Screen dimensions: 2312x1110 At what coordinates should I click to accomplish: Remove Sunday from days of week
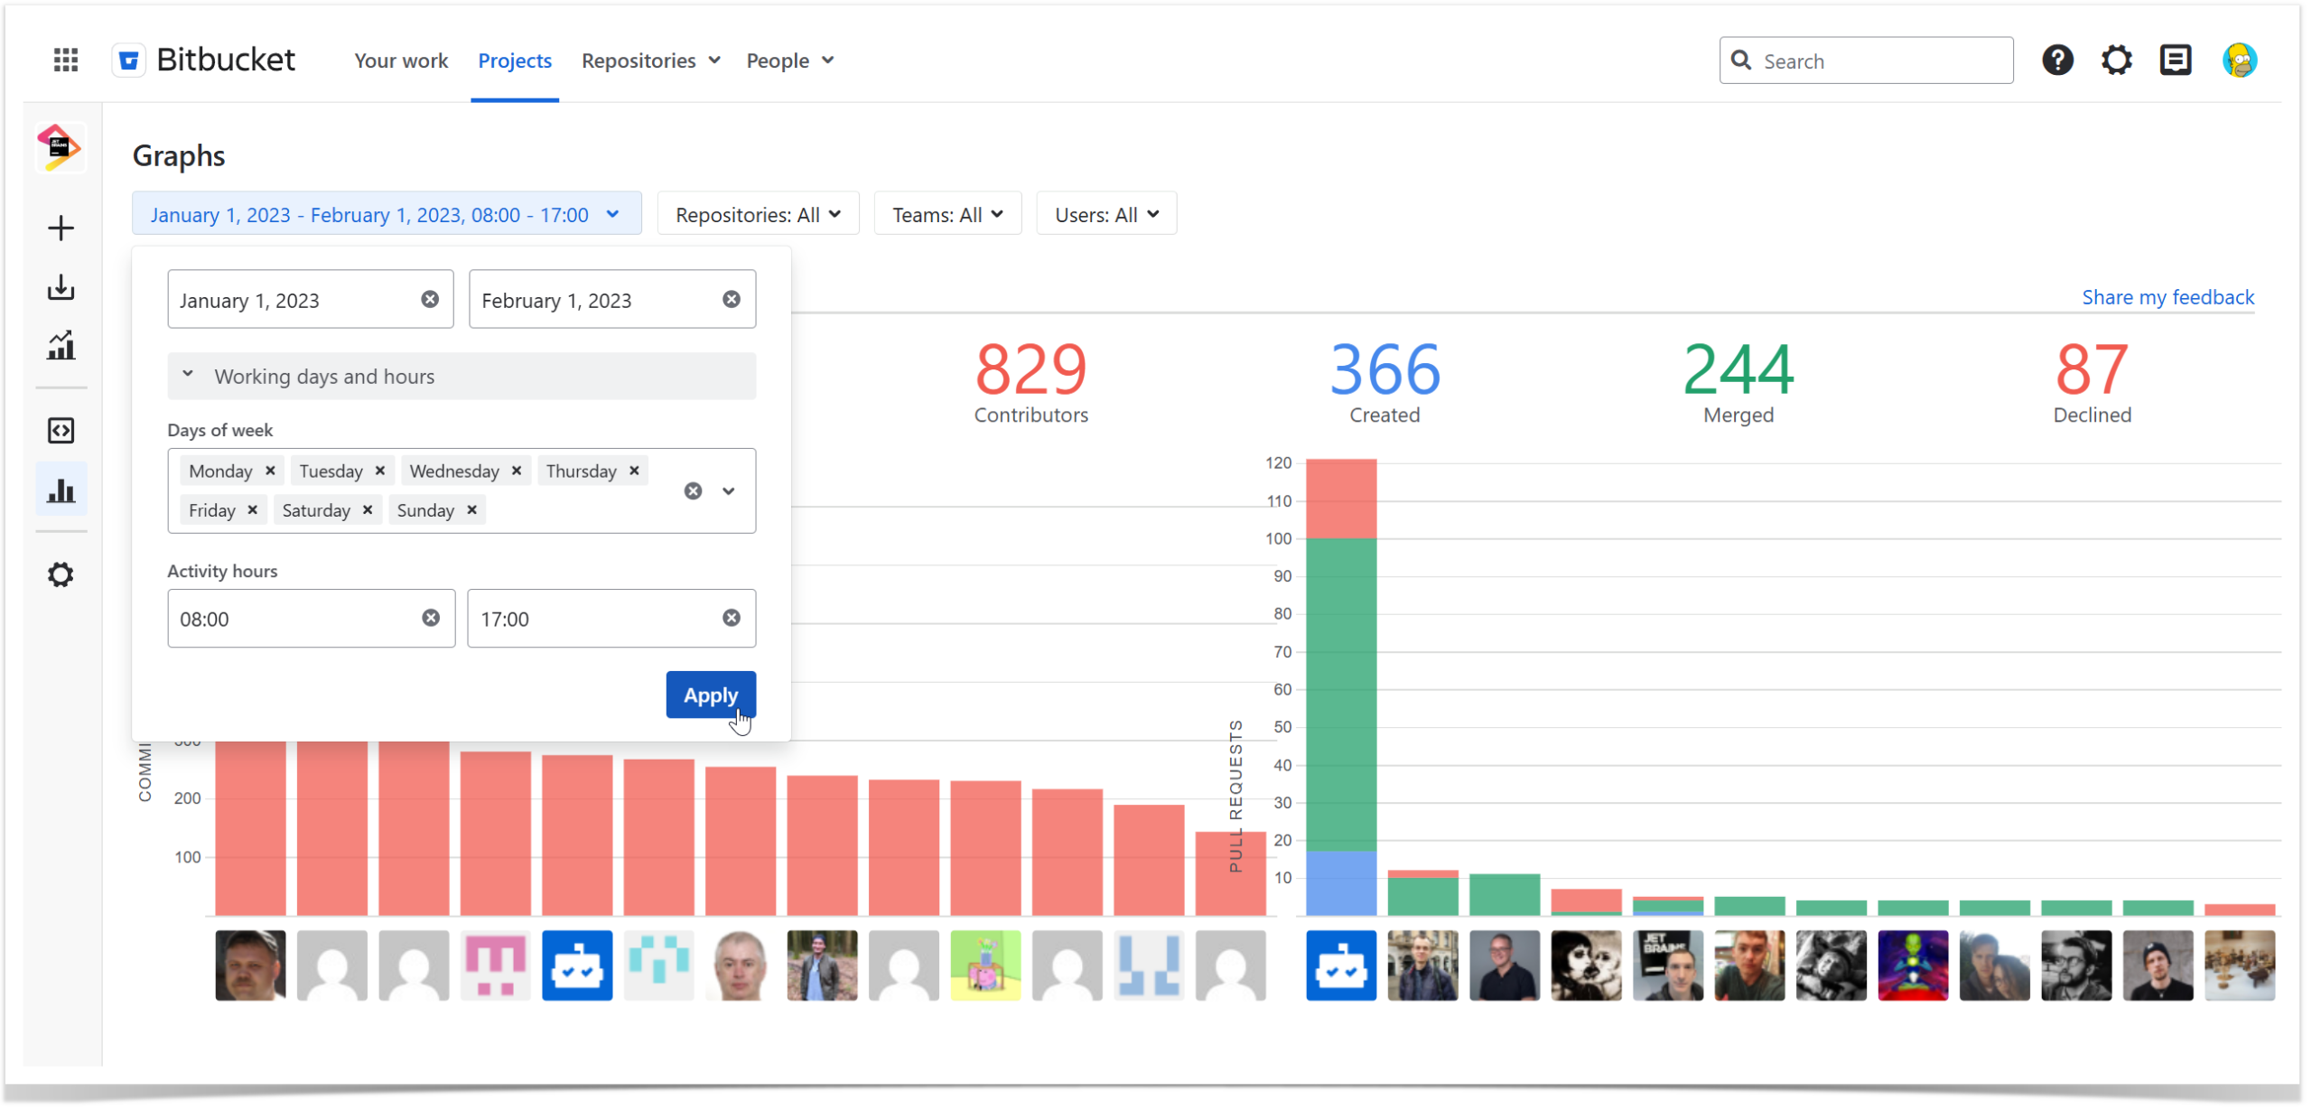(x=471, y=510)
